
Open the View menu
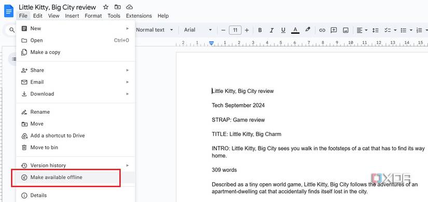(54, 16)
